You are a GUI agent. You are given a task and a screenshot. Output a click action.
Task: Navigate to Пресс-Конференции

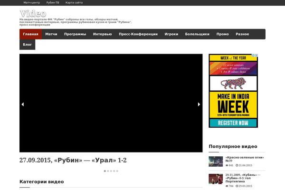pyautogui.click(x=138, y=34)
